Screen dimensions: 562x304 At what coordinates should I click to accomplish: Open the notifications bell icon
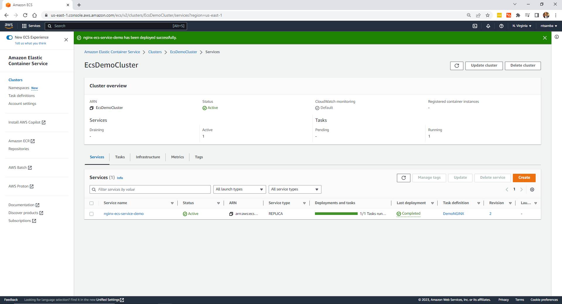pyautogui.click(x=488, y=26)
